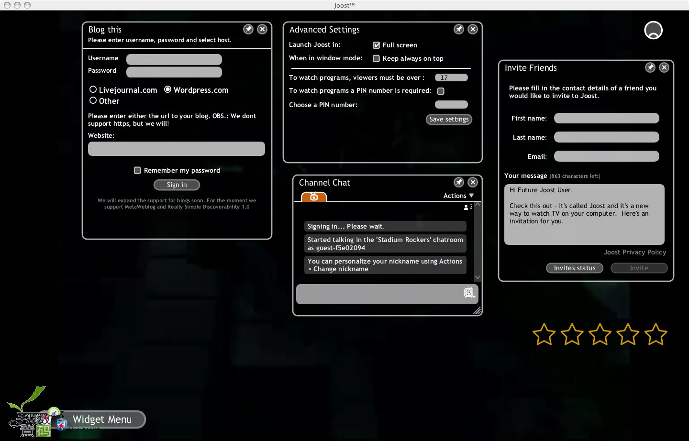Open the Joost Privacy Policy link

coord(635,252)
